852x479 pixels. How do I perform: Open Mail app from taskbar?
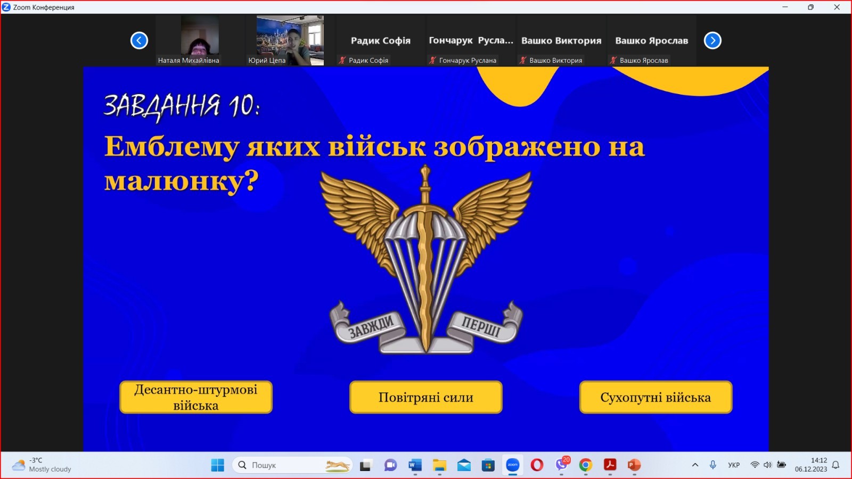tap(464, 465)
